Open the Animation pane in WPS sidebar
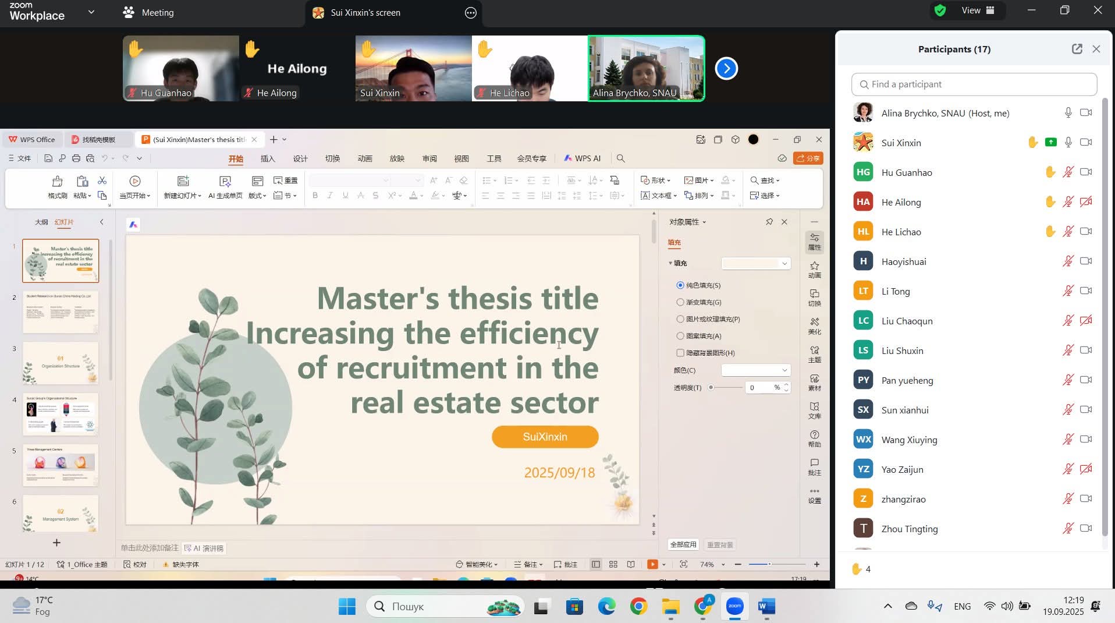This screenshot has width=1115, height=623. click(x=814, y=270)
